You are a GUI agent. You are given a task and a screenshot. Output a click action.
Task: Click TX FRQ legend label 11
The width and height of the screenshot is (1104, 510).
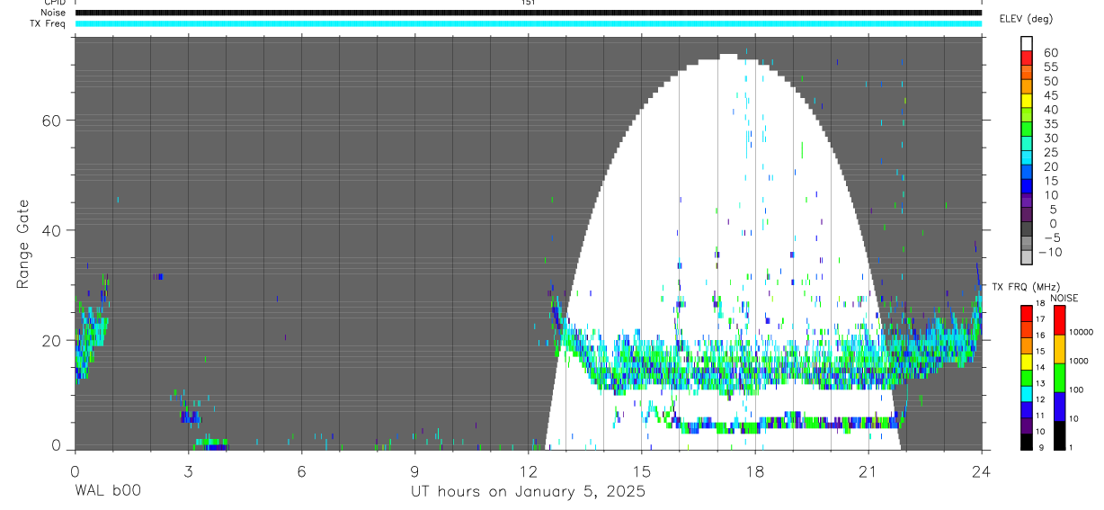[x=1041, y=416]
